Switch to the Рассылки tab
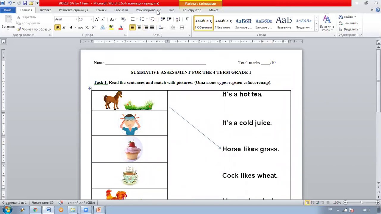Image resolution: width=381 pixels, height=214 pixels. (x=121, y=10)
